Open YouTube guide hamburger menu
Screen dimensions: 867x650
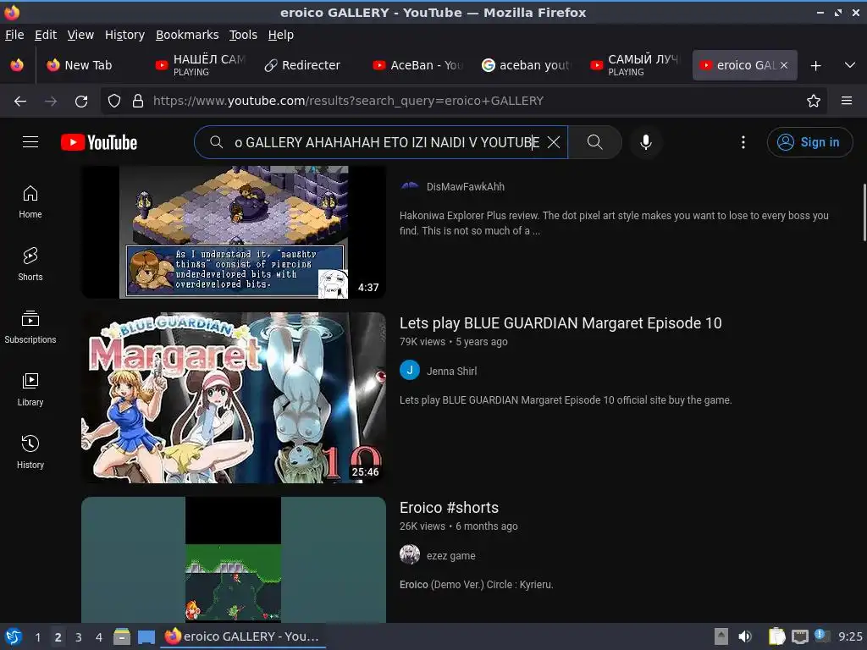point(30,142)
